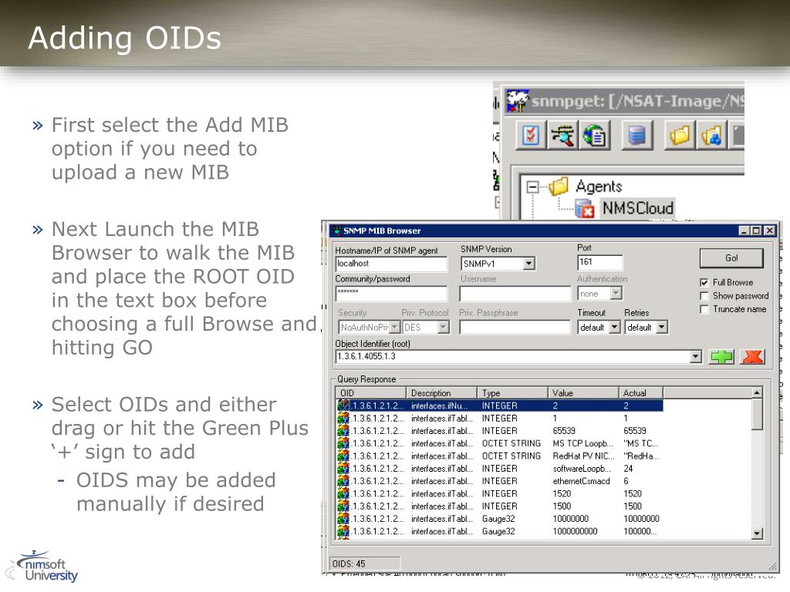This screenshot has height=592, width=790.
Task: Click the blue database icon in toolbar
Action: (x=637, y=135)
